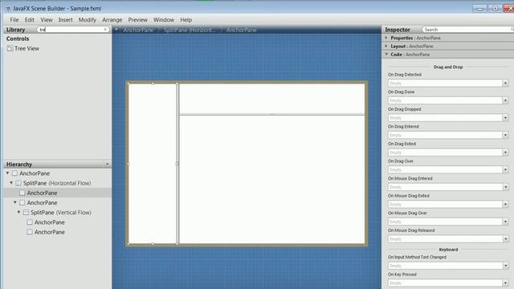Click the On Key Pressed text field
Image resolution: width=514 pixels, height=289 pixels.
pos(445,283)
